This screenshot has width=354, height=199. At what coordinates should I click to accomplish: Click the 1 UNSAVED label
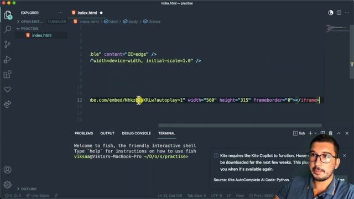coord(57,22)
